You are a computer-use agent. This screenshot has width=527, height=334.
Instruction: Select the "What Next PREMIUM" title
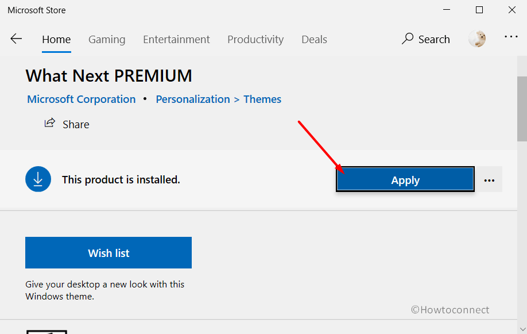[109, 76]
